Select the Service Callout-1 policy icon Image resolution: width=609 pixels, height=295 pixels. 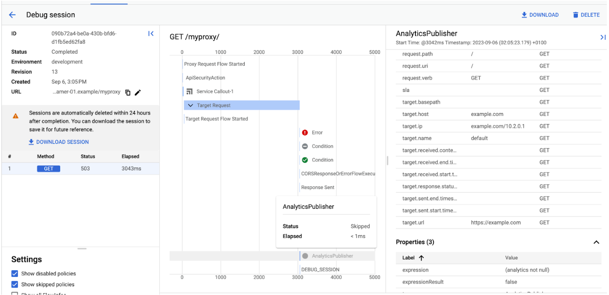point(190,92)
